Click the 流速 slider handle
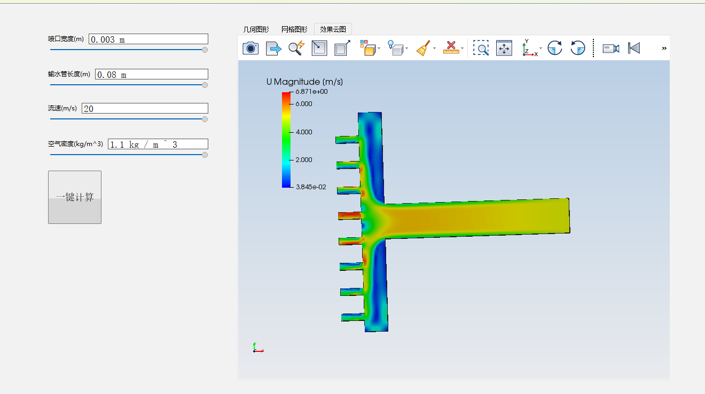This screenshot has width=705, height=394. click(x=205, y=119)
